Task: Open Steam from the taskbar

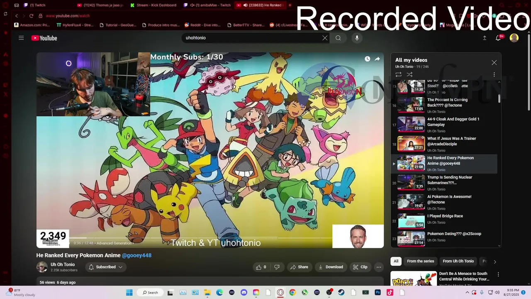Action: pos(341,292)
